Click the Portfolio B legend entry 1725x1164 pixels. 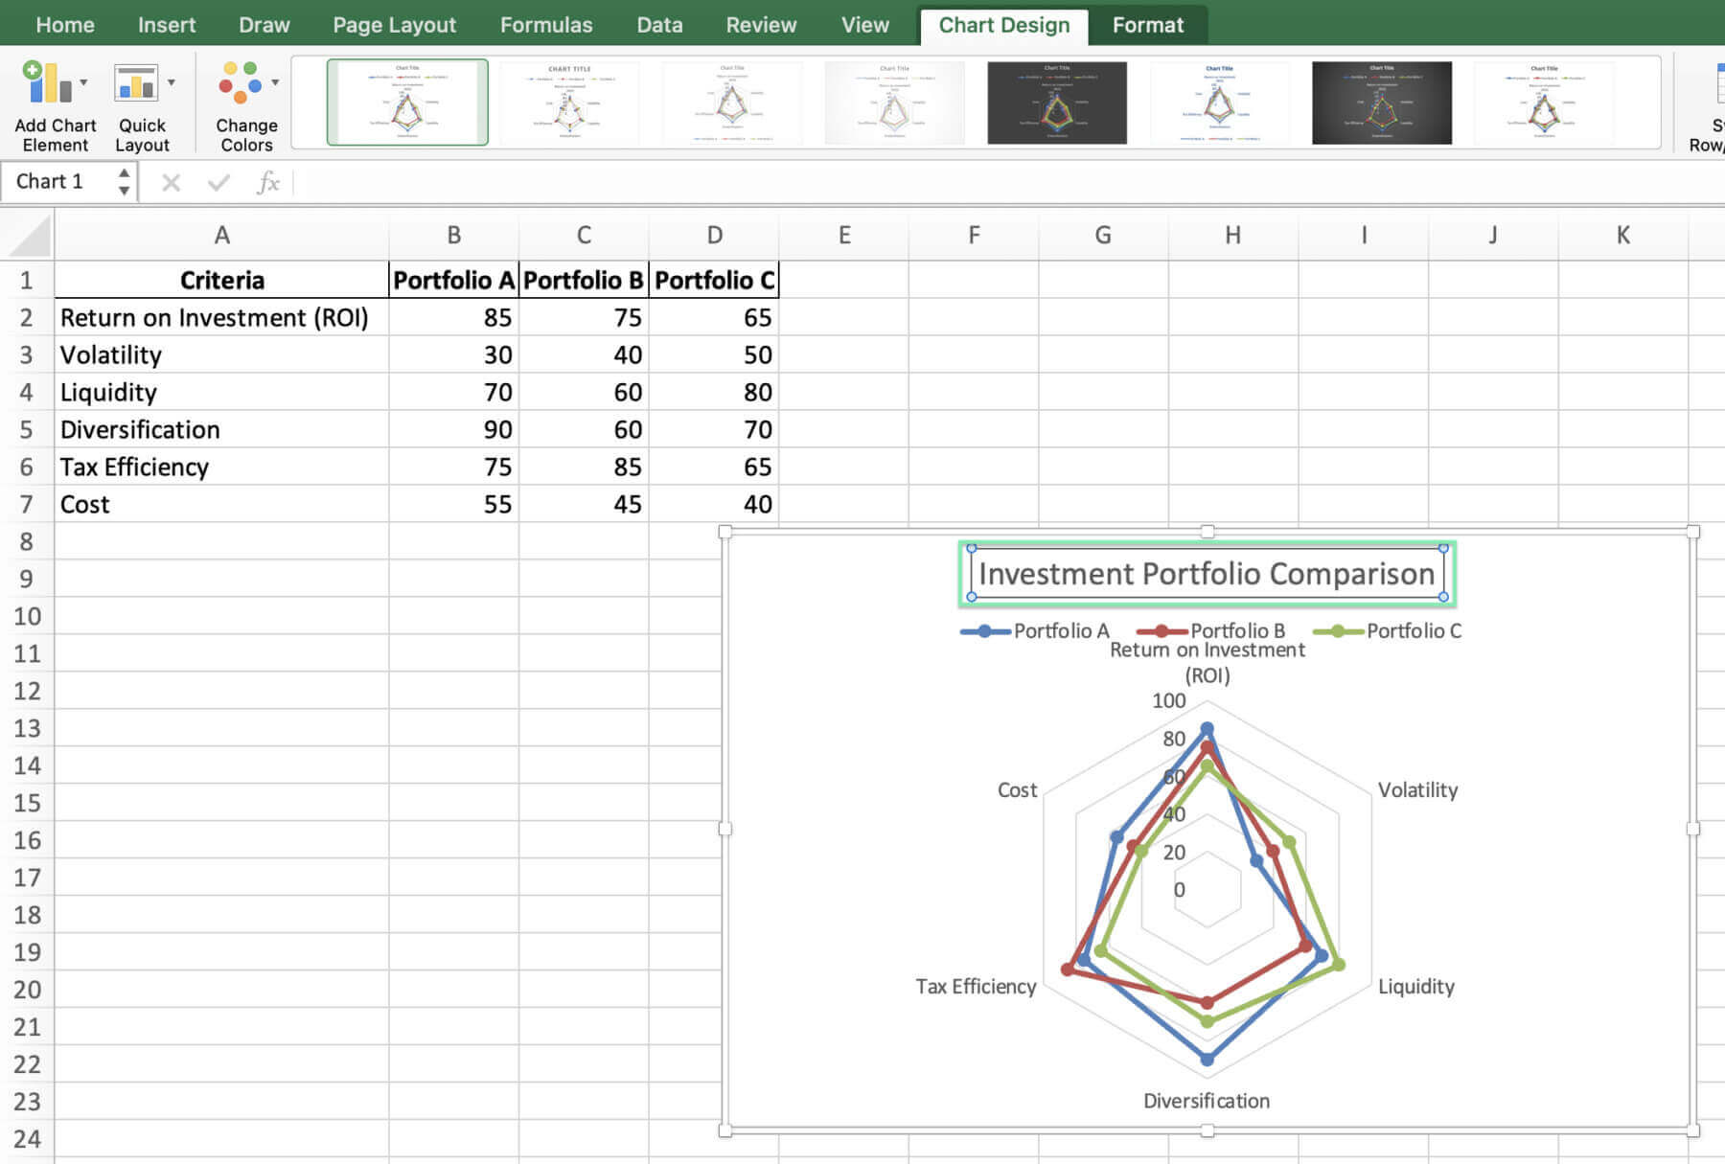click(x=1211, y=630)
